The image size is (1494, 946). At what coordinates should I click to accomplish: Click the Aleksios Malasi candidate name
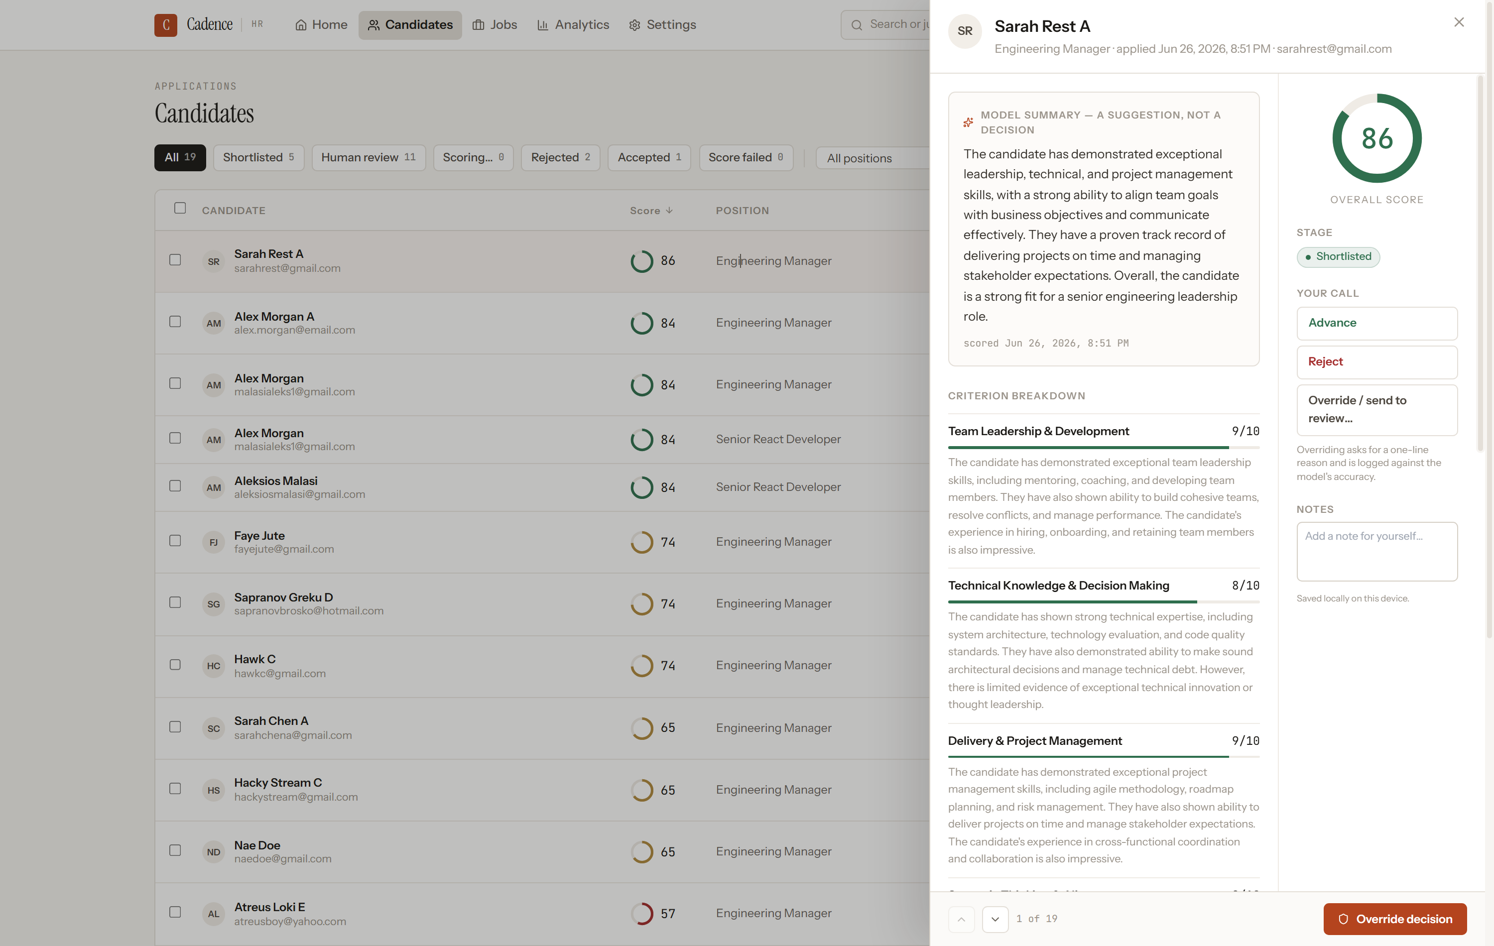[x=275, y=481]
